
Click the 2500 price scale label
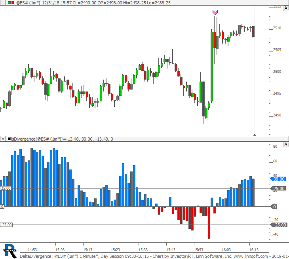[277, 72]
